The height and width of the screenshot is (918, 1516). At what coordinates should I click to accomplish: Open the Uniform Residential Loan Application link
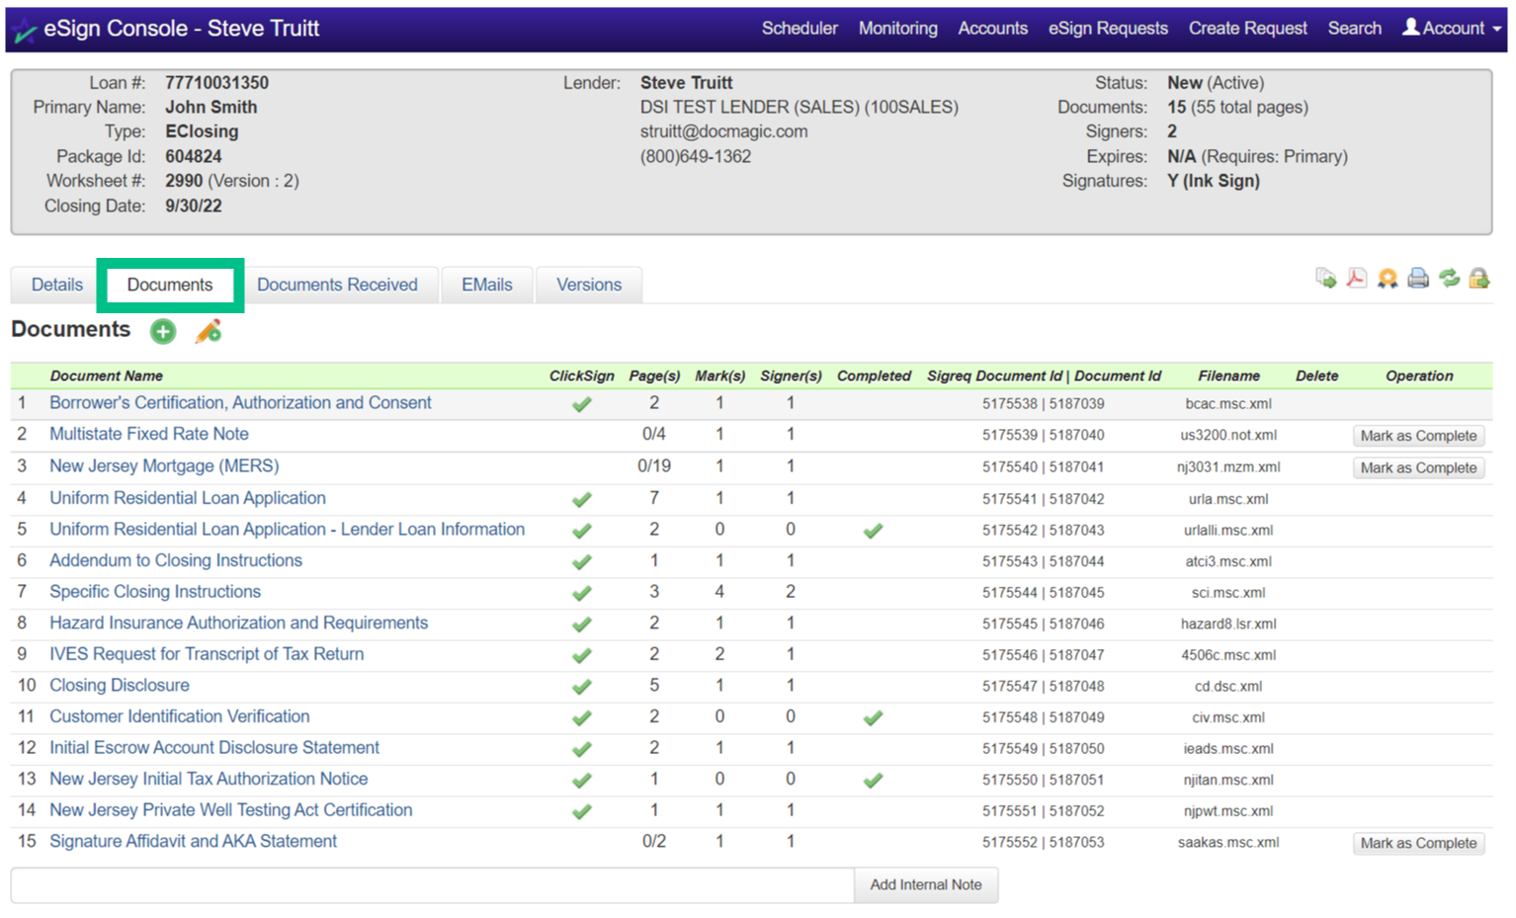[188, 498]
